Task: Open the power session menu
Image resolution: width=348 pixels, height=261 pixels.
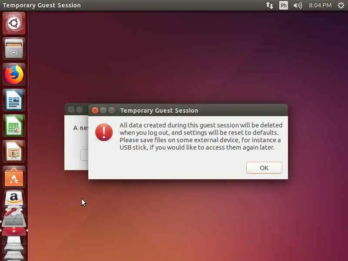Action: (341, 5)
